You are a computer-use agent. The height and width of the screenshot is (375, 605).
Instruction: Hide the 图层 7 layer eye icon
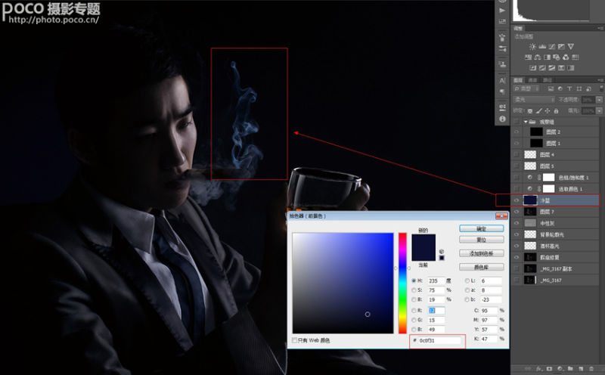point(517,212)
